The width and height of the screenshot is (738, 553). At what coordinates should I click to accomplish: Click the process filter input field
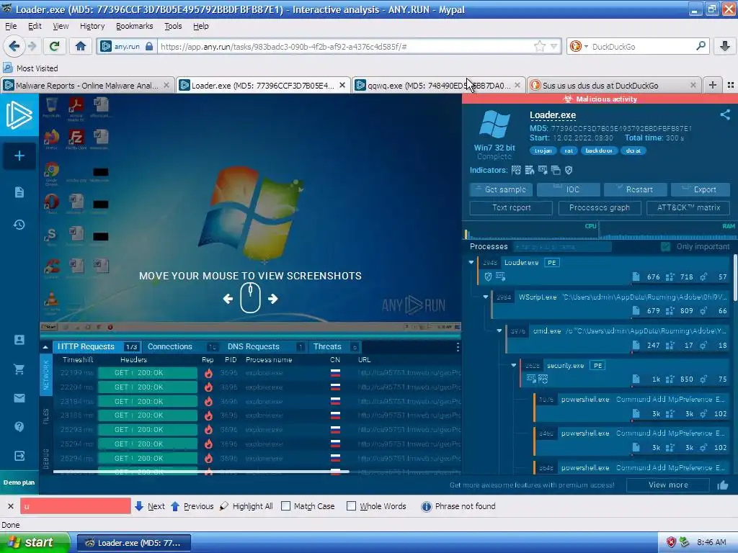pyautogui.click(x=562, y=246)
